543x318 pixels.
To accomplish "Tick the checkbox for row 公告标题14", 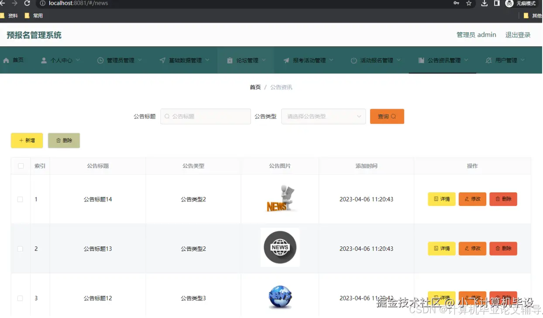I will [20, 199].
